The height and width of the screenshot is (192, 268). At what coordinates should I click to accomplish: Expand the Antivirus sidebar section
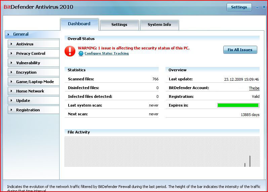(x=33, y=44)
